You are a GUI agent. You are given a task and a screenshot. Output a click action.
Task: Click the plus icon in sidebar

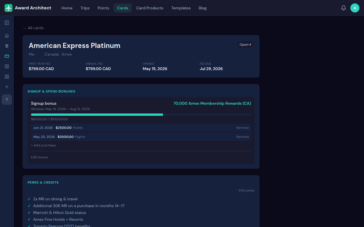[7, 87]
